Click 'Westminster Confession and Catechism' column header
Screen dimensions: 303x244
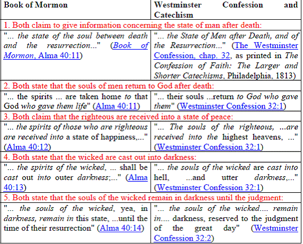[x=226, y=10]
